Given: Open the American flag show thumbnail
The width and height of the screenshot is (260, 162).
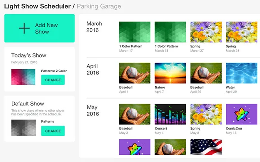Looking at the screenshot, I should tap(206, 147).
